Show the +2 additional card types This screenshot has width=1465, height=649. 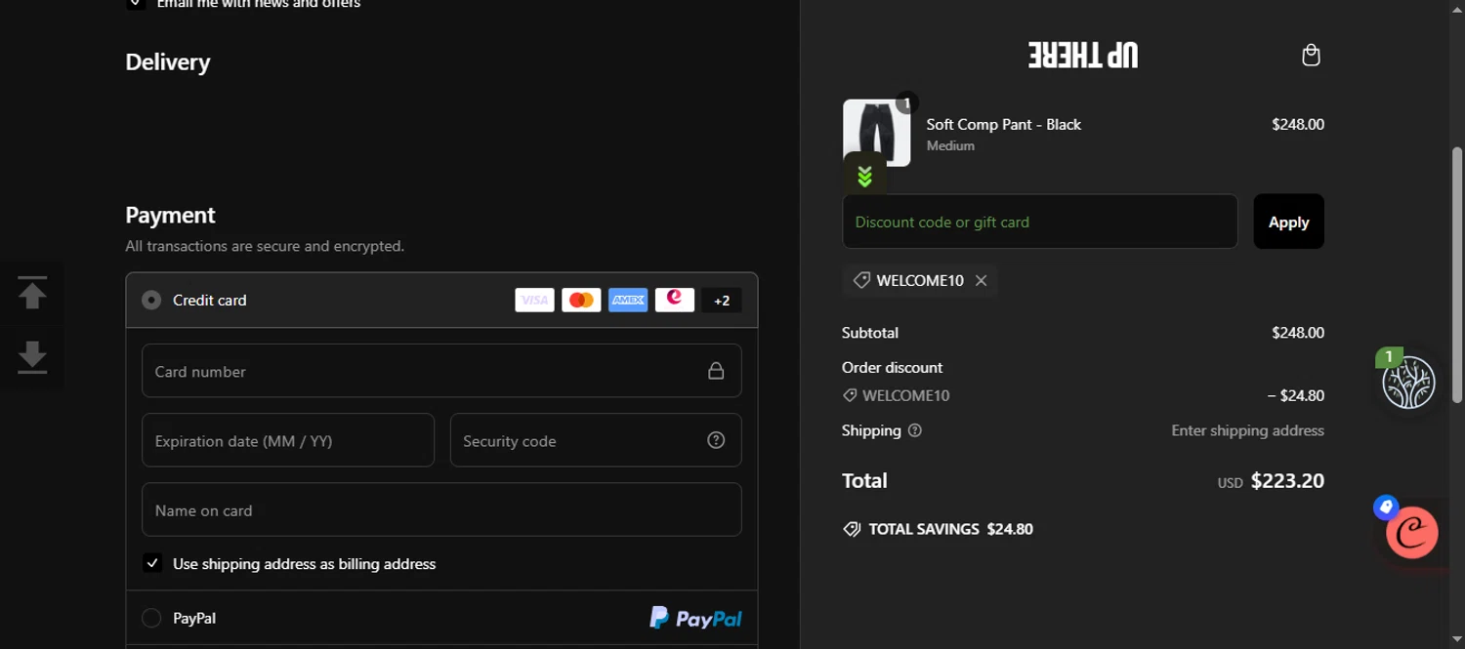point(722,301)
